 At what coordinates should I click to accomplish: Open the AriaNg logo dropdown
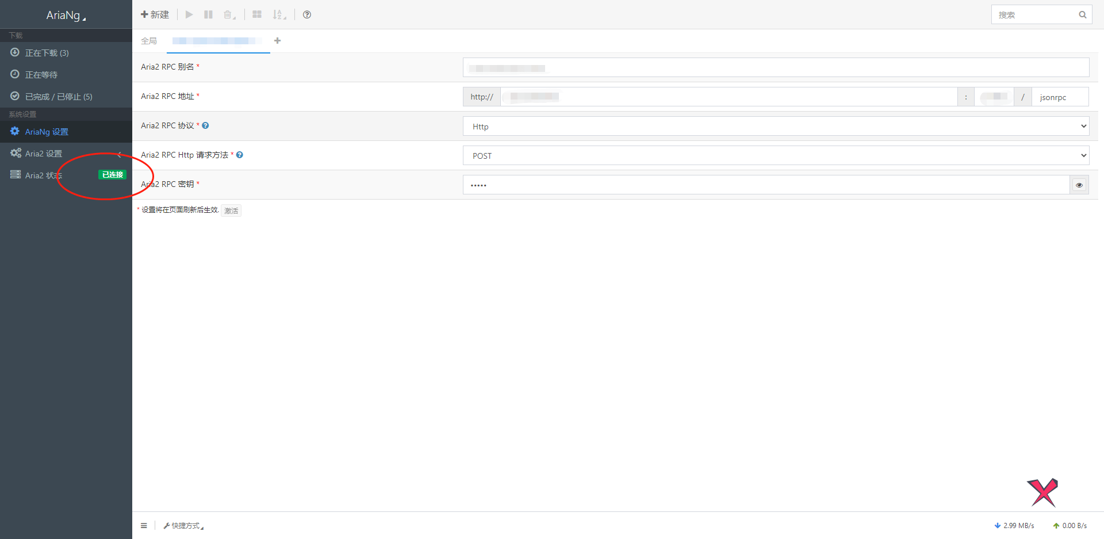pyautogui.click(x=66, y=15)
